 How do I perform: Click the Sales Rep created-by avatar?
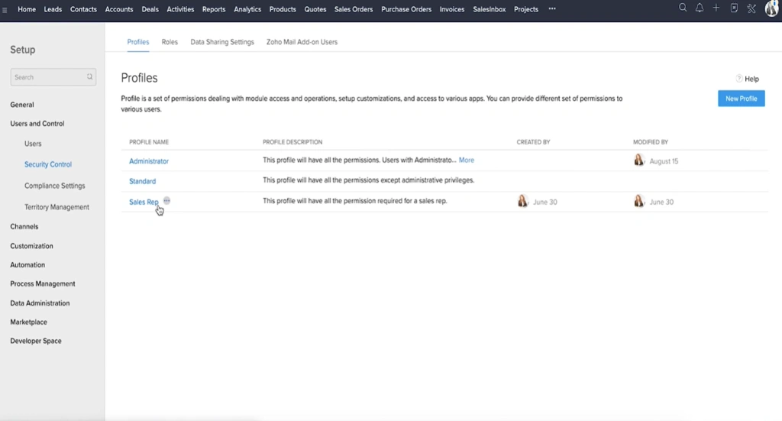[x=522, y=201]
